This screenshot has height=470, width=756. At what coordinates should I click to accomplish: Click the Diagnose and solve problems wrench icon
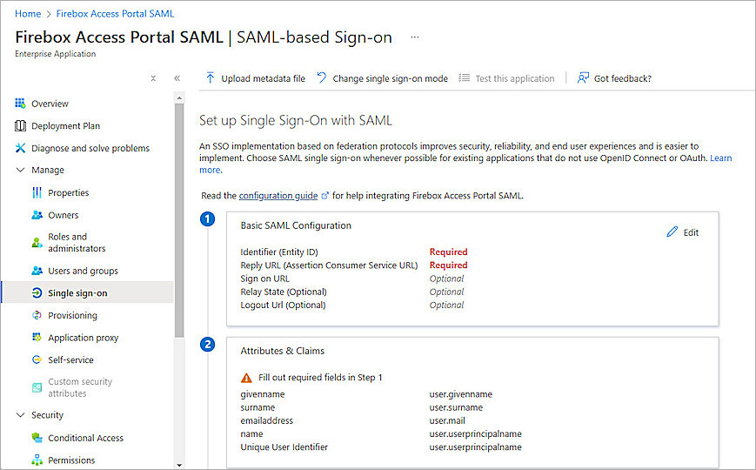click(x=20, y=148)
